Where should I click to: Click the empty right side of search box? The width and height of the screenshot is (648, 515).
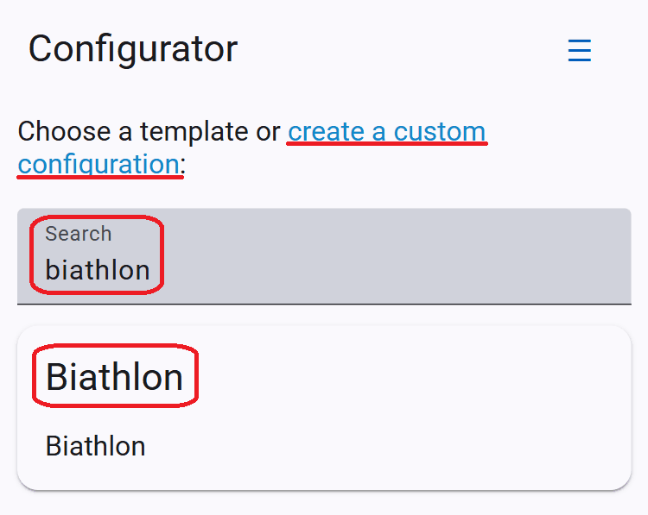(397, 256)
